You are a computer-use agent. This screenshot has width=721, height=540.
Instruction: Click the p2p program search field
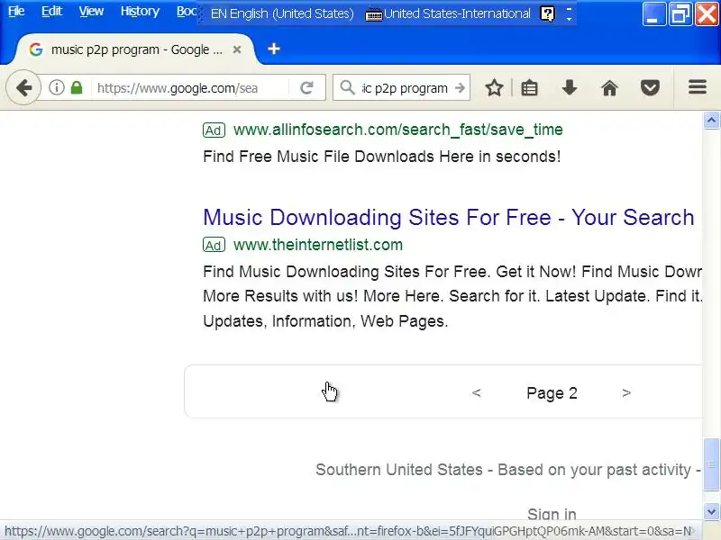click(405, 87)
